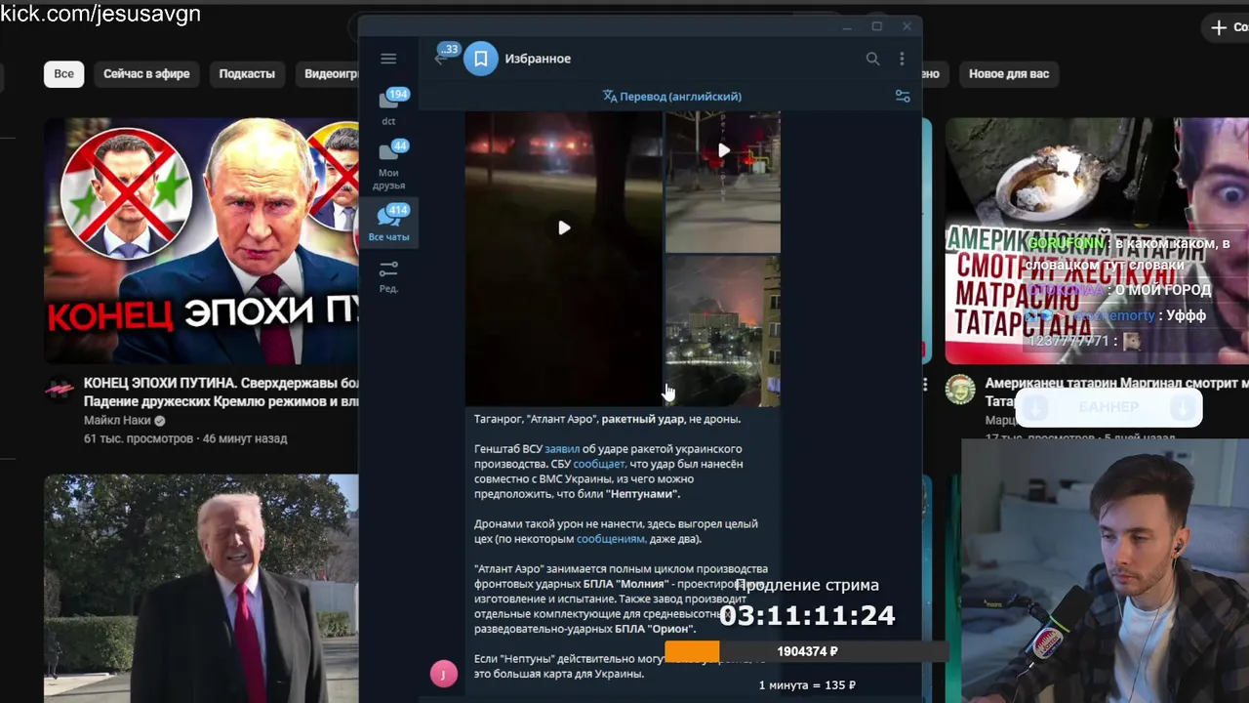Open the сообщает link in the message

pos(599,464)
